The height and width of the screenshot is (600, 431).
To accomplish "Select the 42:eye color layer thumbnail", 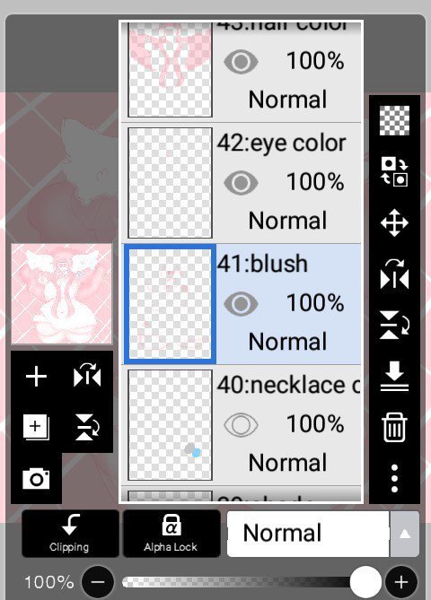I will click(170, 183).
